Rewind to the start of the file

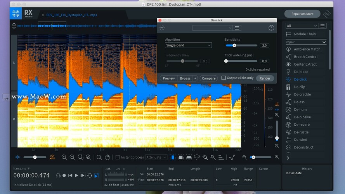pyautogui.click(x=70, y=175)
